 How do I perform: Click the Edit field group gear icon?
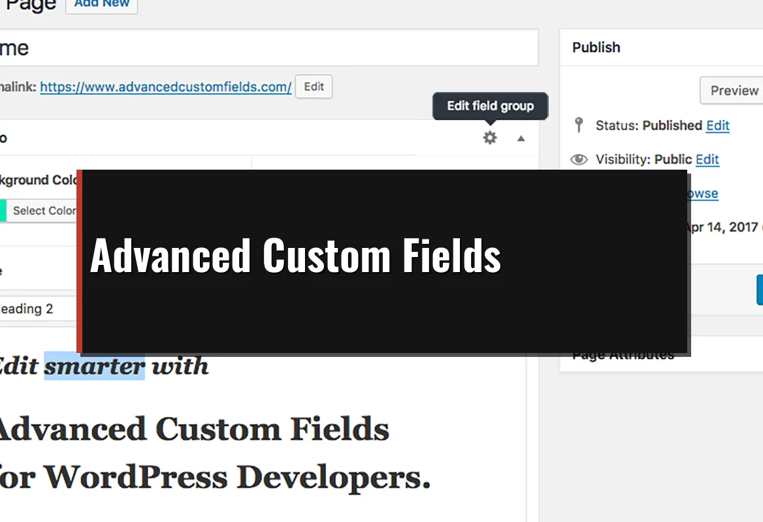pyautogui.click(x=489, y=138)
